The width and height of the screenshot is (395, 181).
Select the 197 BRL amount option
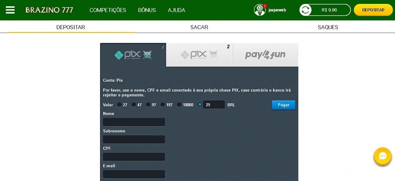click(x=162, y=105)
